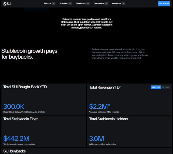Expand the plus icon next to Community
This screenshot has height=154, width=173.
[x=106, y=4]
